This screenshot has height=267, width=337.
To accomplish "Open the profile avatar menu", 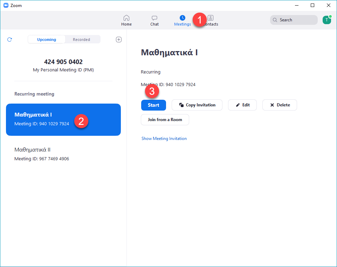I will [x=327, y=20].
